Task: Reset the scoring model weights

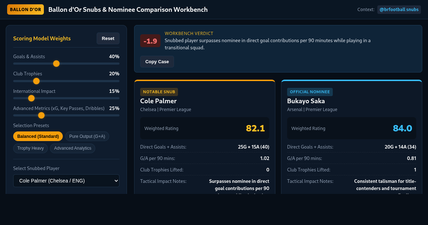Action: point(108,38)
